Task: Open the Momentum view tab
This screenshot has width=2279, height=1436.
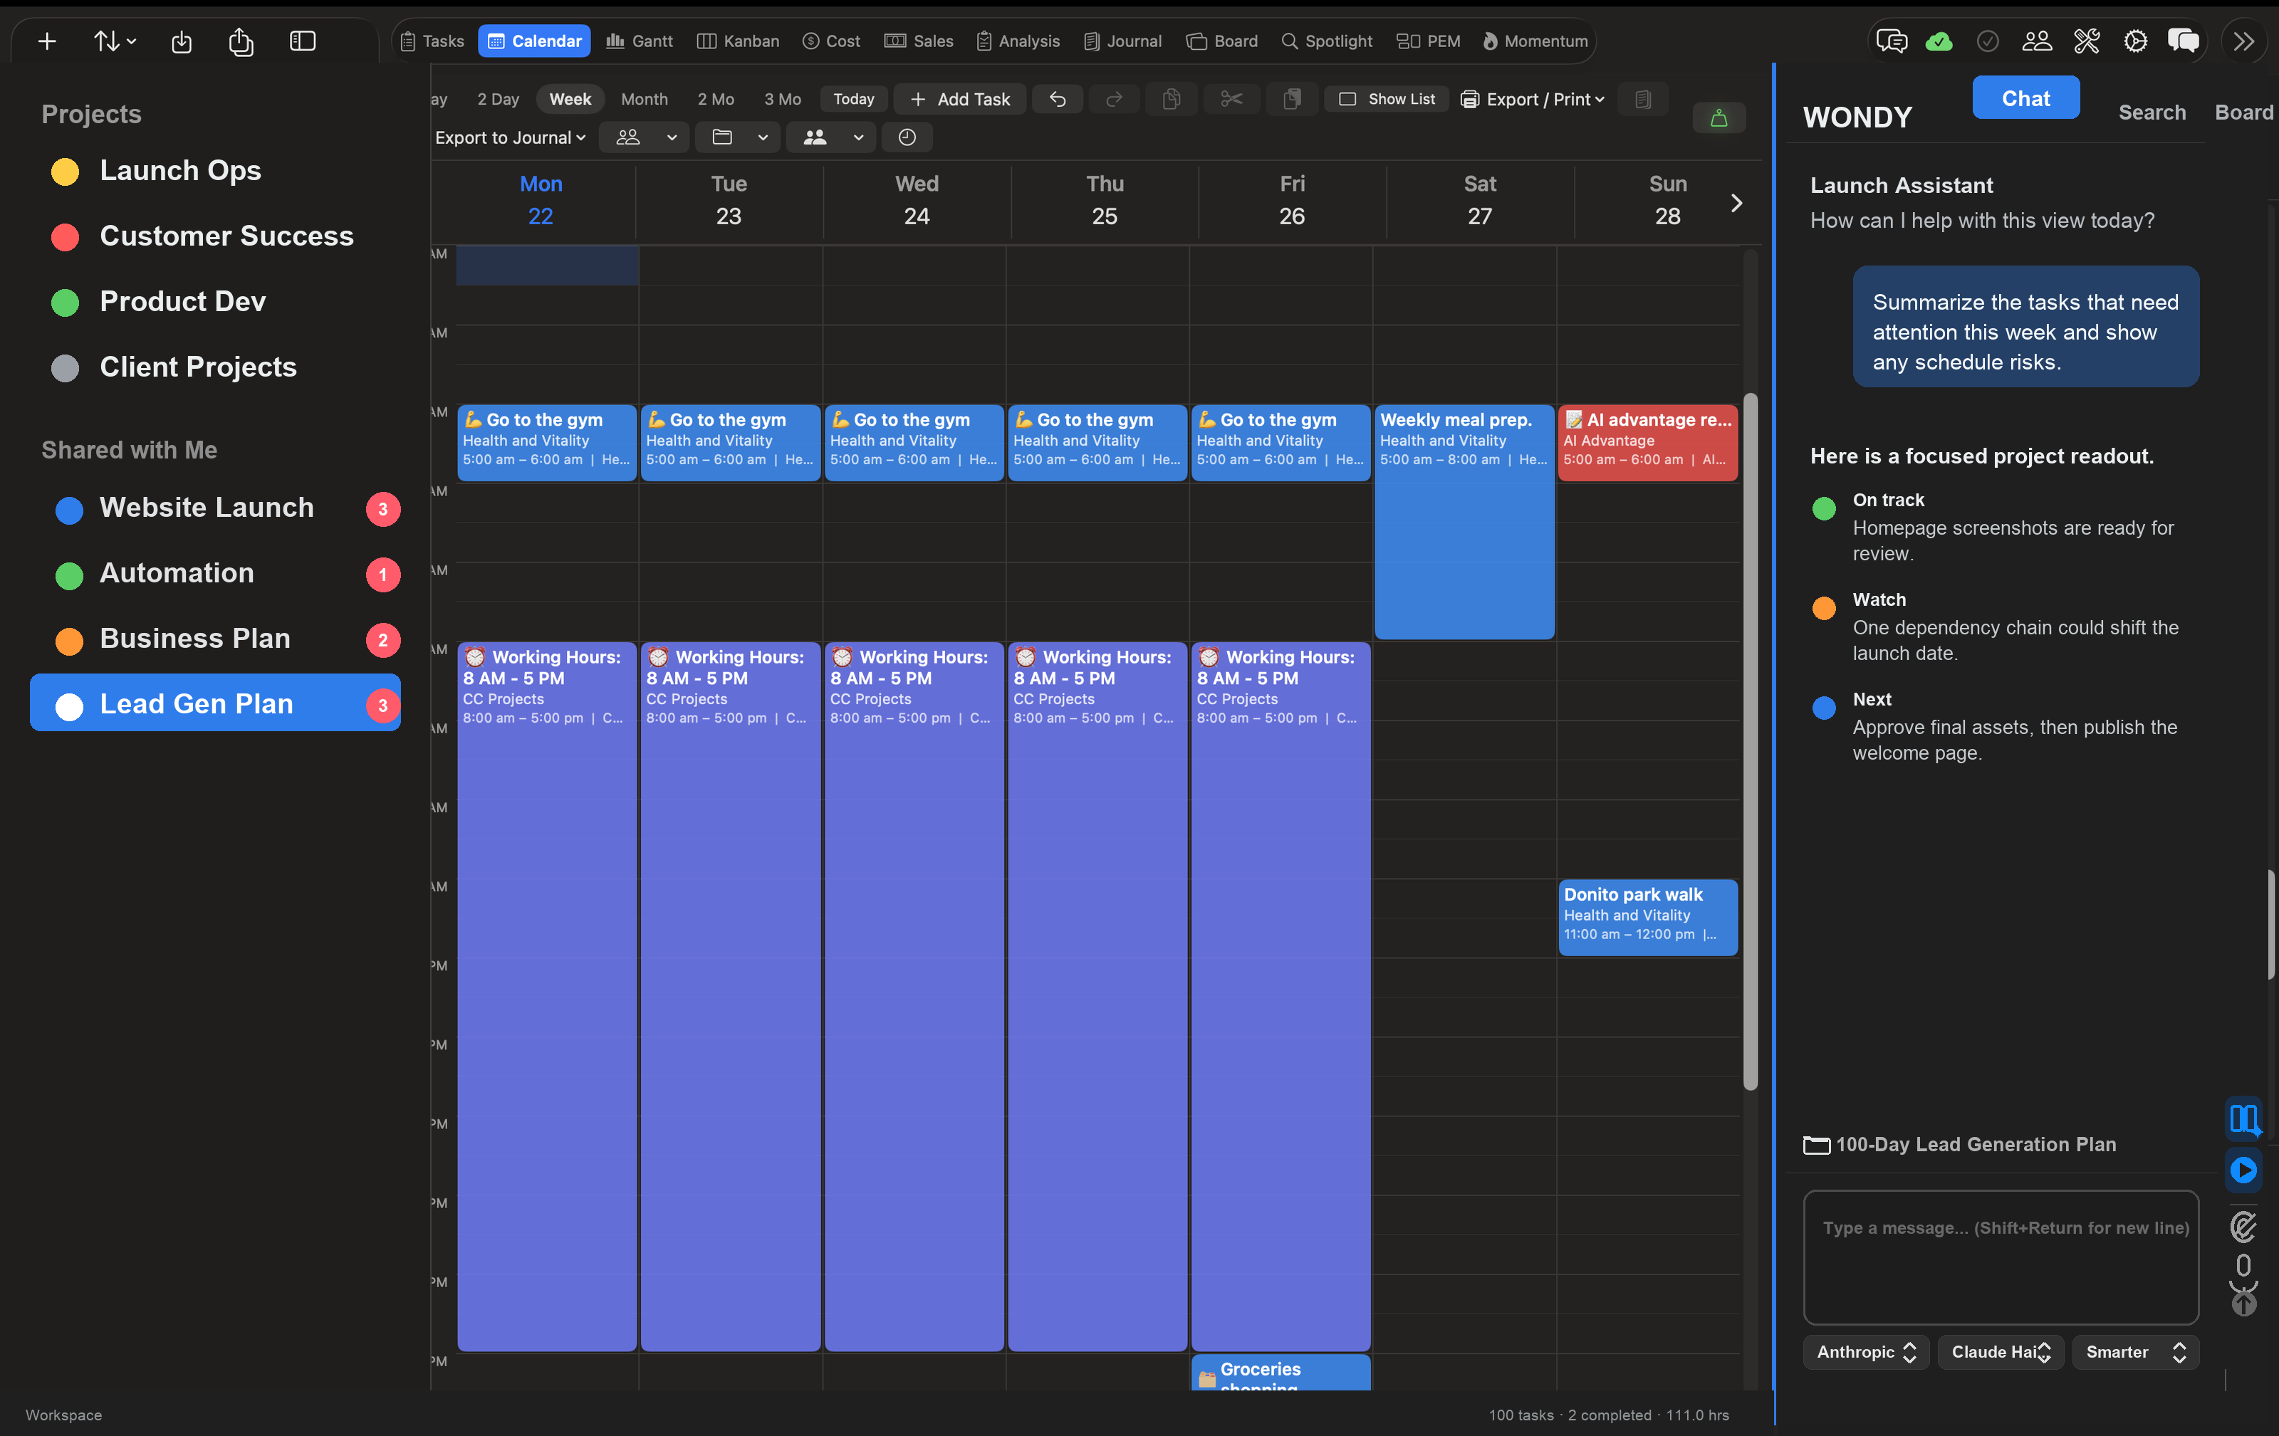Action: click(x=1535, y=41)
